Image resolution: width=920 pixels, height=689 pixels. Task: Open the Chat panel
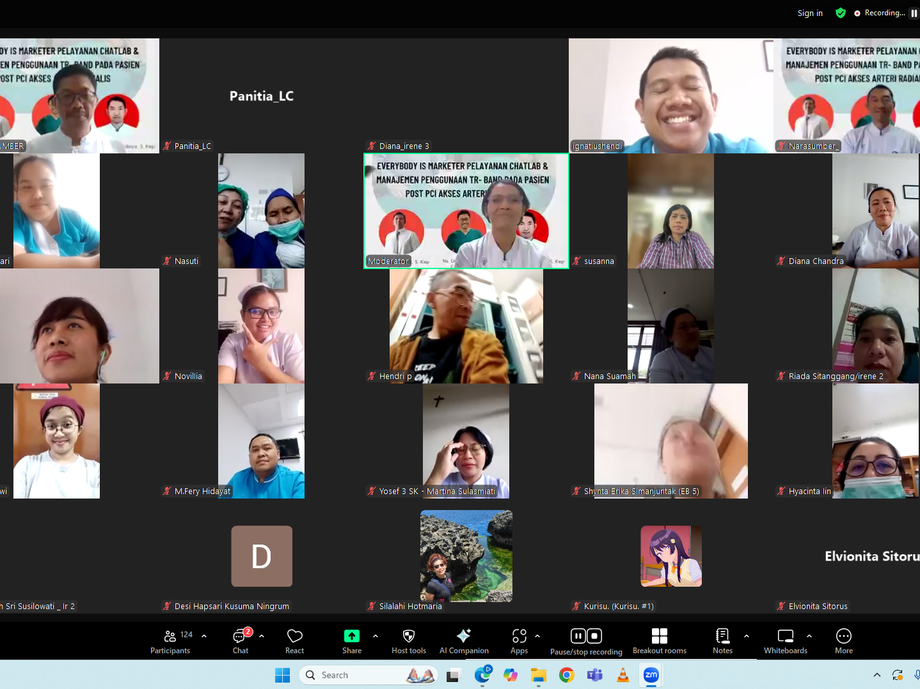click(x=241, y=641)
